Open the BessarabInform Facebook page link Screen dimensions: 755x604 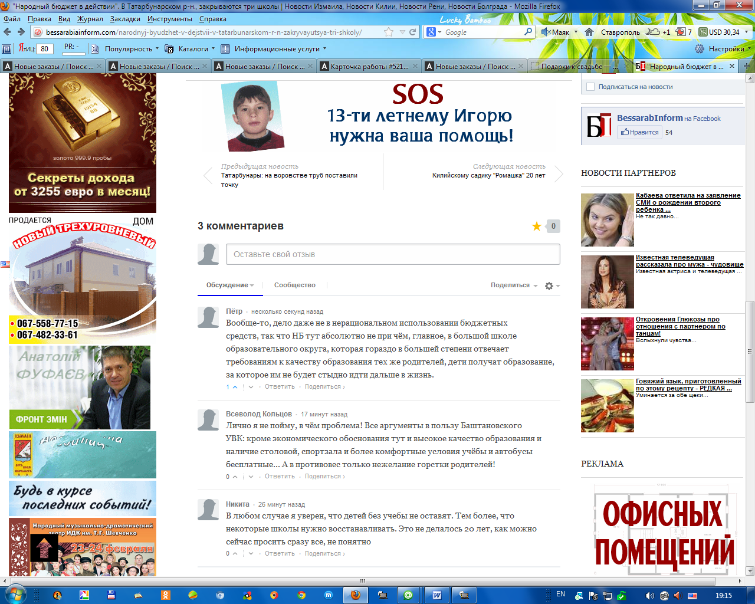tap(649, 118)
